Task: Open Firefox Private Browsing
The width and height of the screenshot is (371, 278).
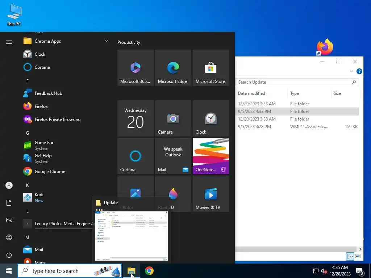Action: tap(52, 119)
